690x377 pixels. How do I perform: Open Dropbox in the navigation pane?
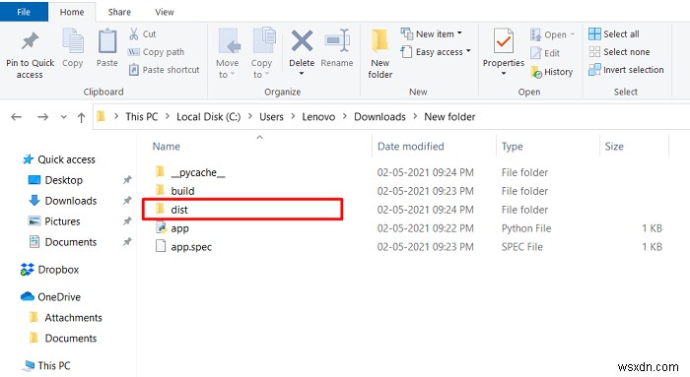pos(58,270)
